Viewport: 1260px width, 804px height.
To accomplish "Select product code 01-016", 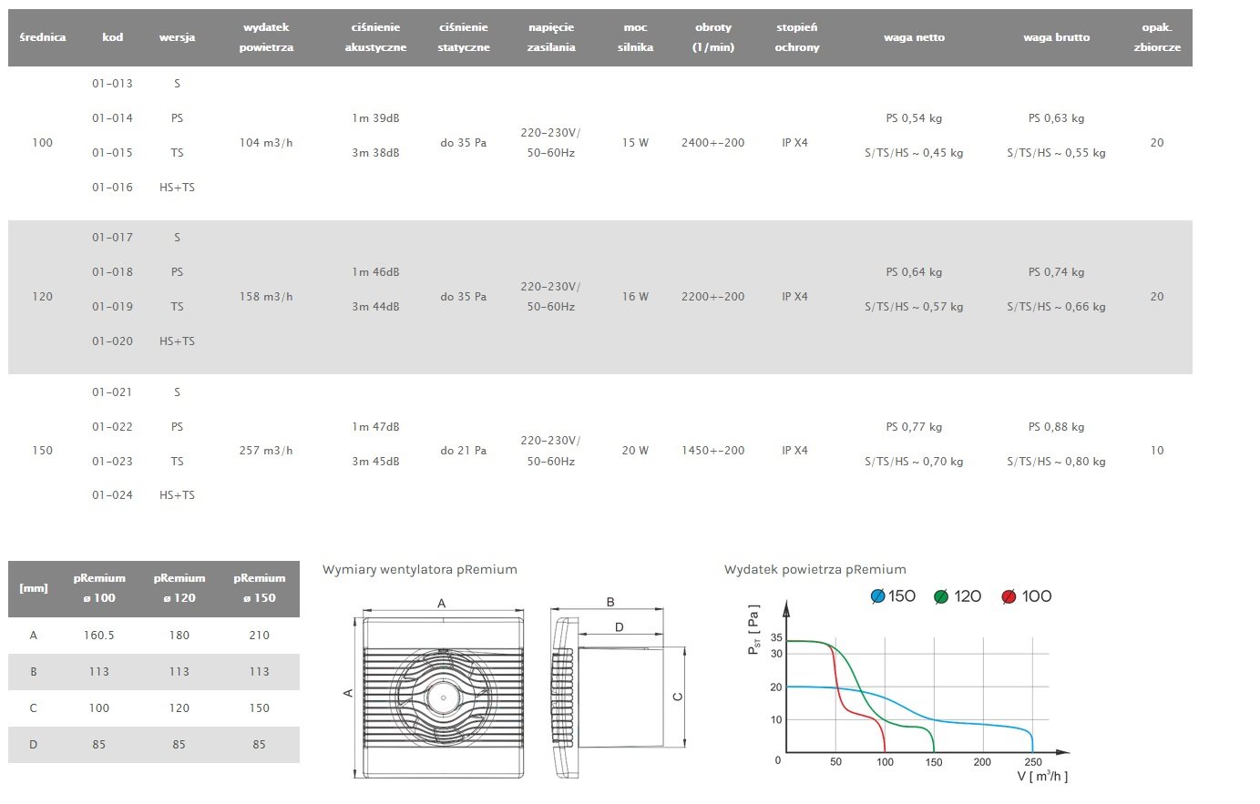I will coord(112,188).
